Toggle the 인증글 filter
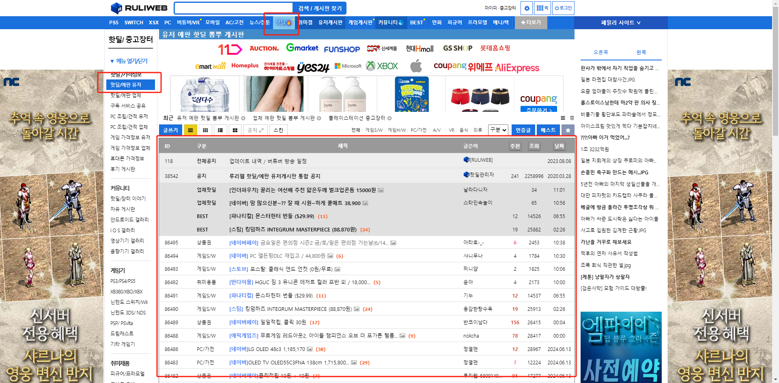The image size is (779, 383). coord(523,130)
